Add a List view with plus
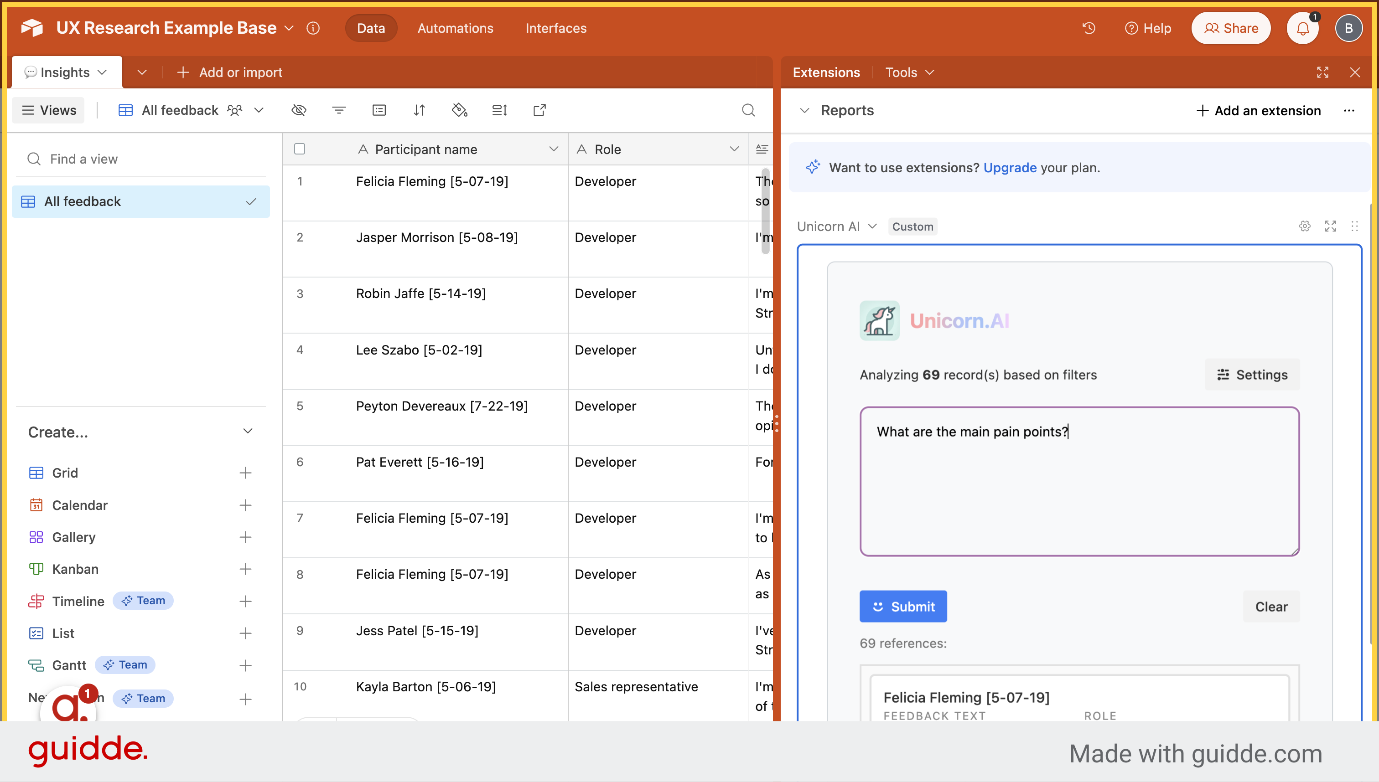The image size is (1379, 782). click(x=246, y=633)
